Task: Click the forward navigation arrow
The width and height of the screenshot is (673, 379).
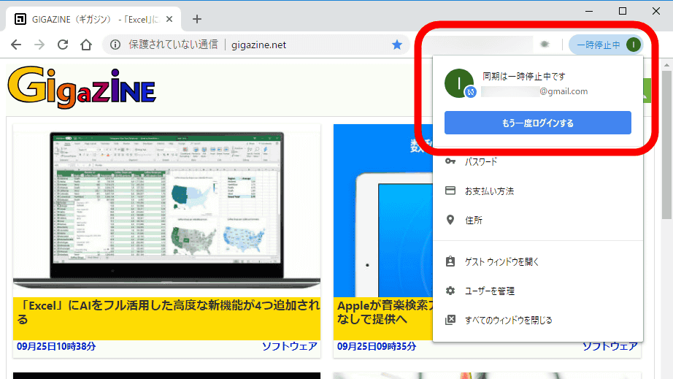Action: (x=39, y=45)
